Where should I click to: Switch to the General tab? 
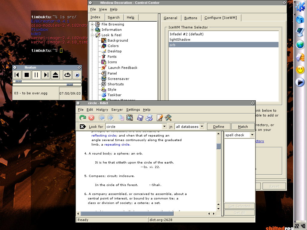(x=170, y=18)
